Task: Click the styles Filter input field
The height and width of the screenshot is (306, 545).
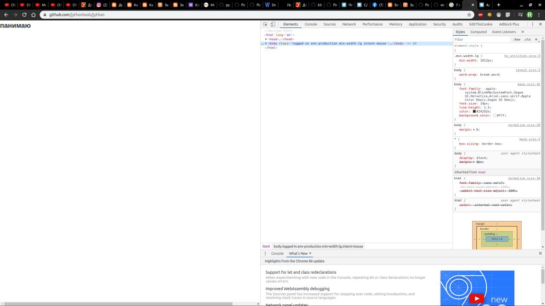Action: click(x=482, y=40)
